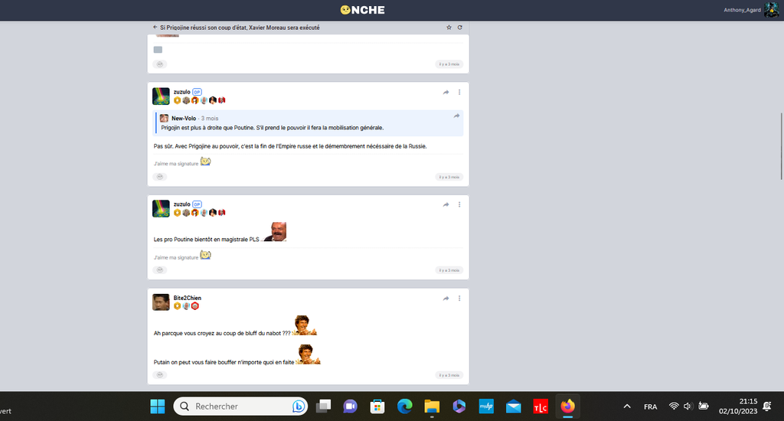Click the Rechercher taskbar search box
The height and width of the screenshot is (421, 784).
point(240,406)
